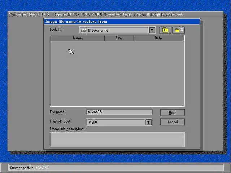Expand the Look in drive dropdown arrow
The width and height of the screenshot is (231, 173).
152,30
